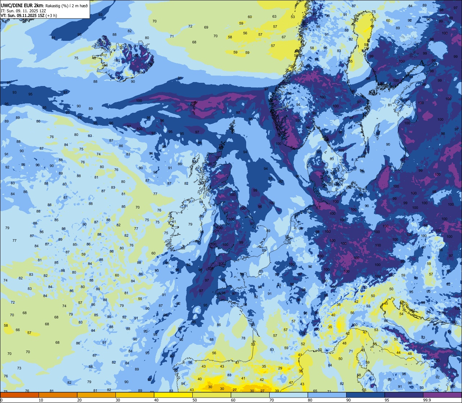The image size is (462, 403).
Task: Click the 'VT: Sun. 09.11.2025 15Z (+3 h)' line
Action: point(29,16)
